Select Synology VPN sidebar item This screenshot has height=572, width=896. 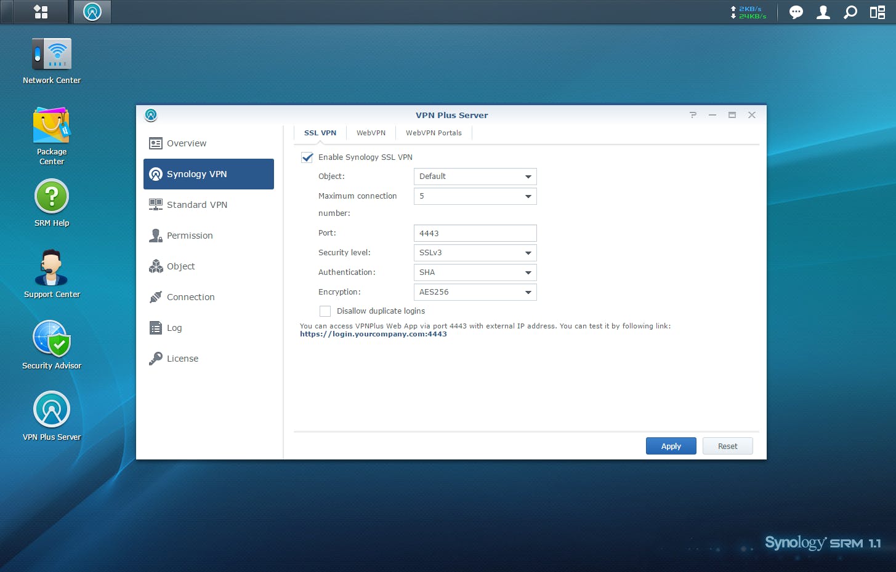coord(209,174)
